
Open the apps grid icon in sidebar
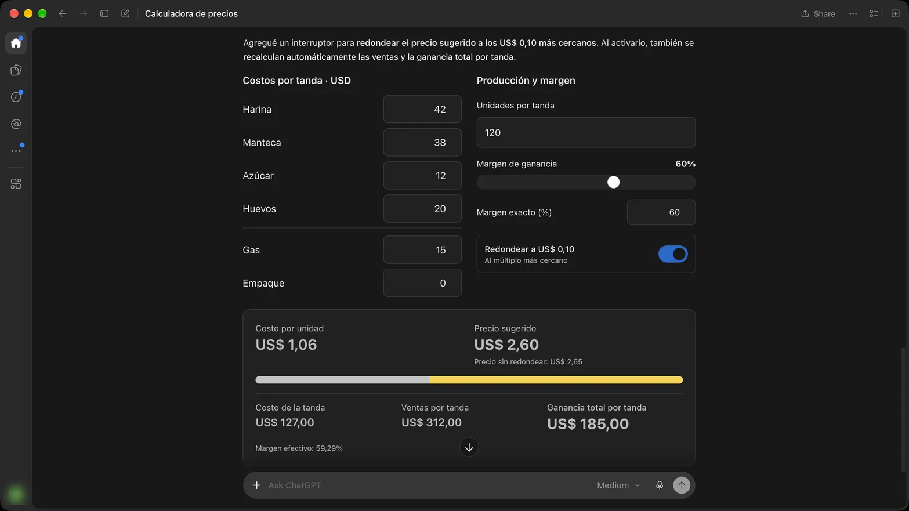16,184
